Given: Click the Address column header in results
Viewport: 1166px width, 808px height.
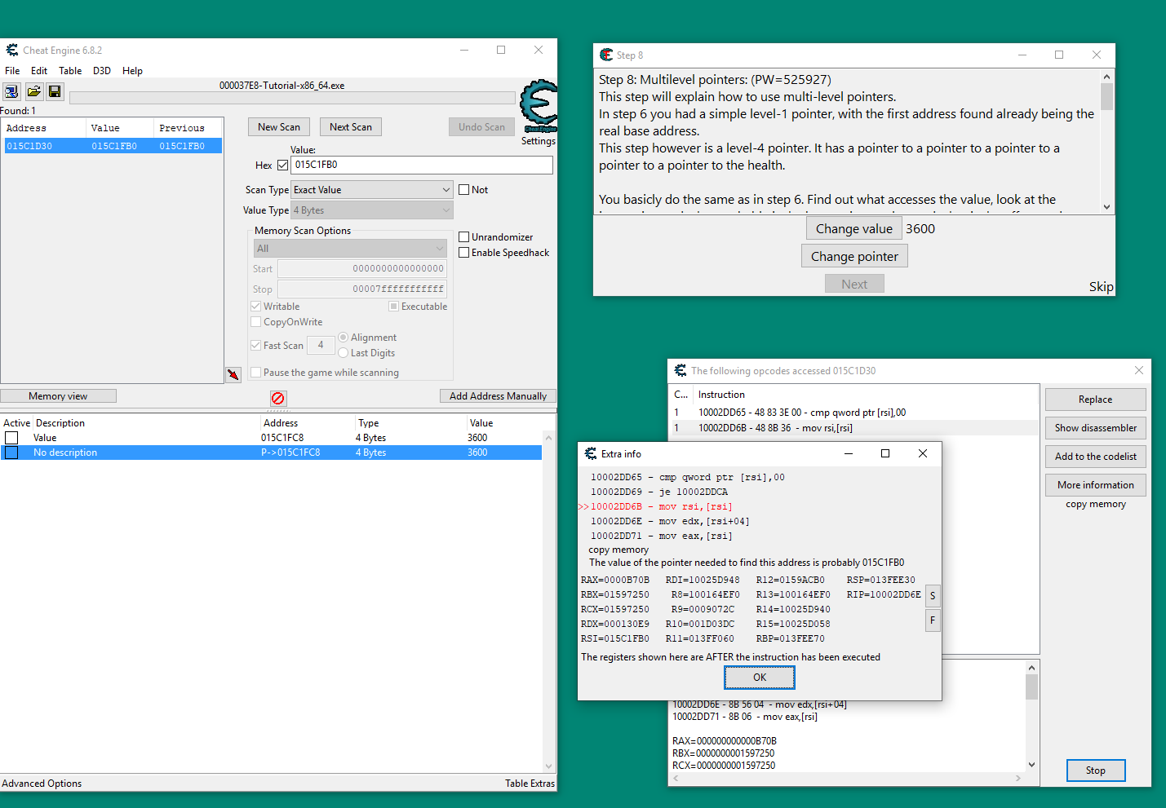Looking at the screenshot, I should 44,128.
